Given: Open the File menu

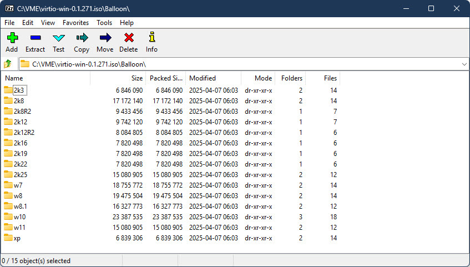Looking at the screenshot, I should point(9,23).
